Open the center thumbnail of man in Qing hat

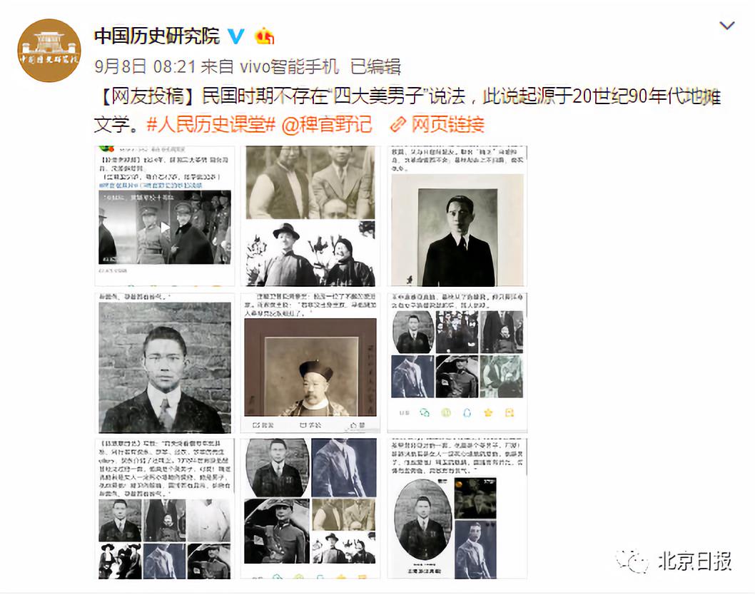click(x=310, y=362)
